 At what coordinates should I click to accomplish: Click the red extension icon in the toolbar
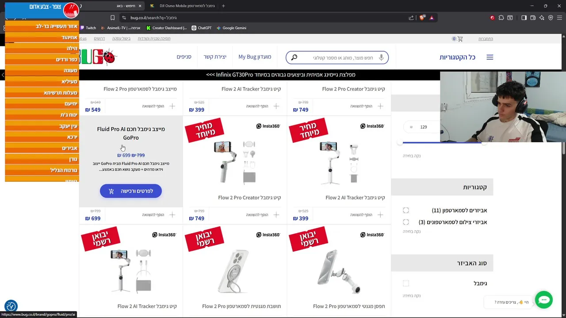point(492,18)
